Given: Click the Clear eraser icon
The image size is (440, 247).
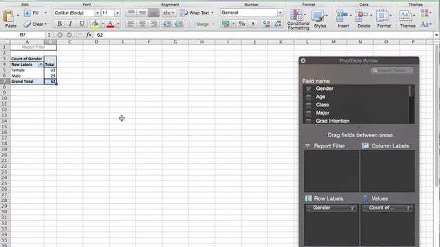Looking at the screenshot, I should [x=27, y=24].
